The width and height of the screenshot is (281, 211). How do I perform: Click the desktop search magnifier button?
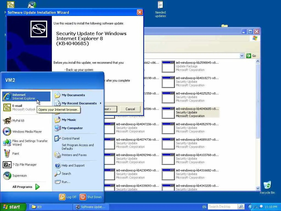tap(241, 207)
